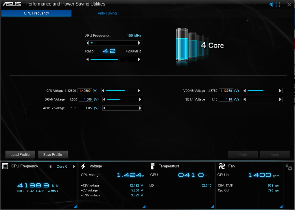
Task: Lower DRAM Voltage with left arrow
Action: click(x=104, y=99)
